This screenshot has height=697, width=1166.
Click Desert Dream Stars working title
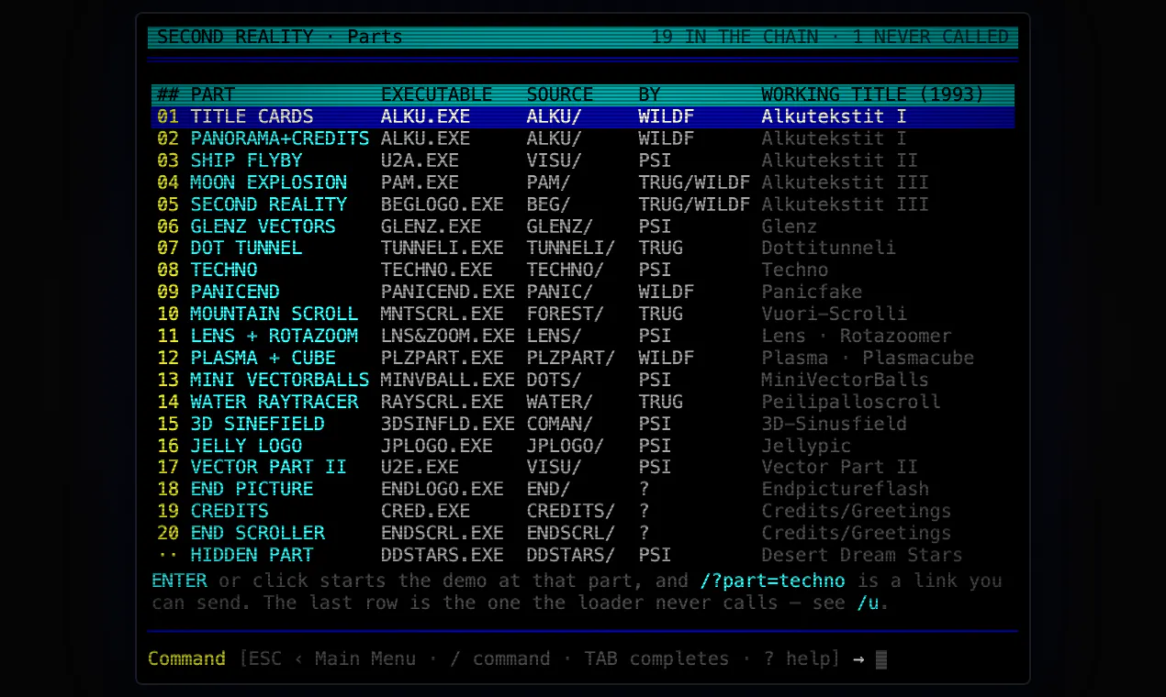click(862, 555)
